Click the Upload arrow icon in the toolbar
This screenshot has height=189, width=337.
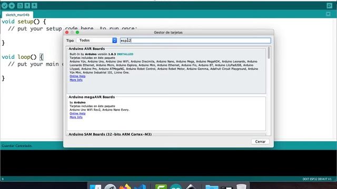click(12, 6)
